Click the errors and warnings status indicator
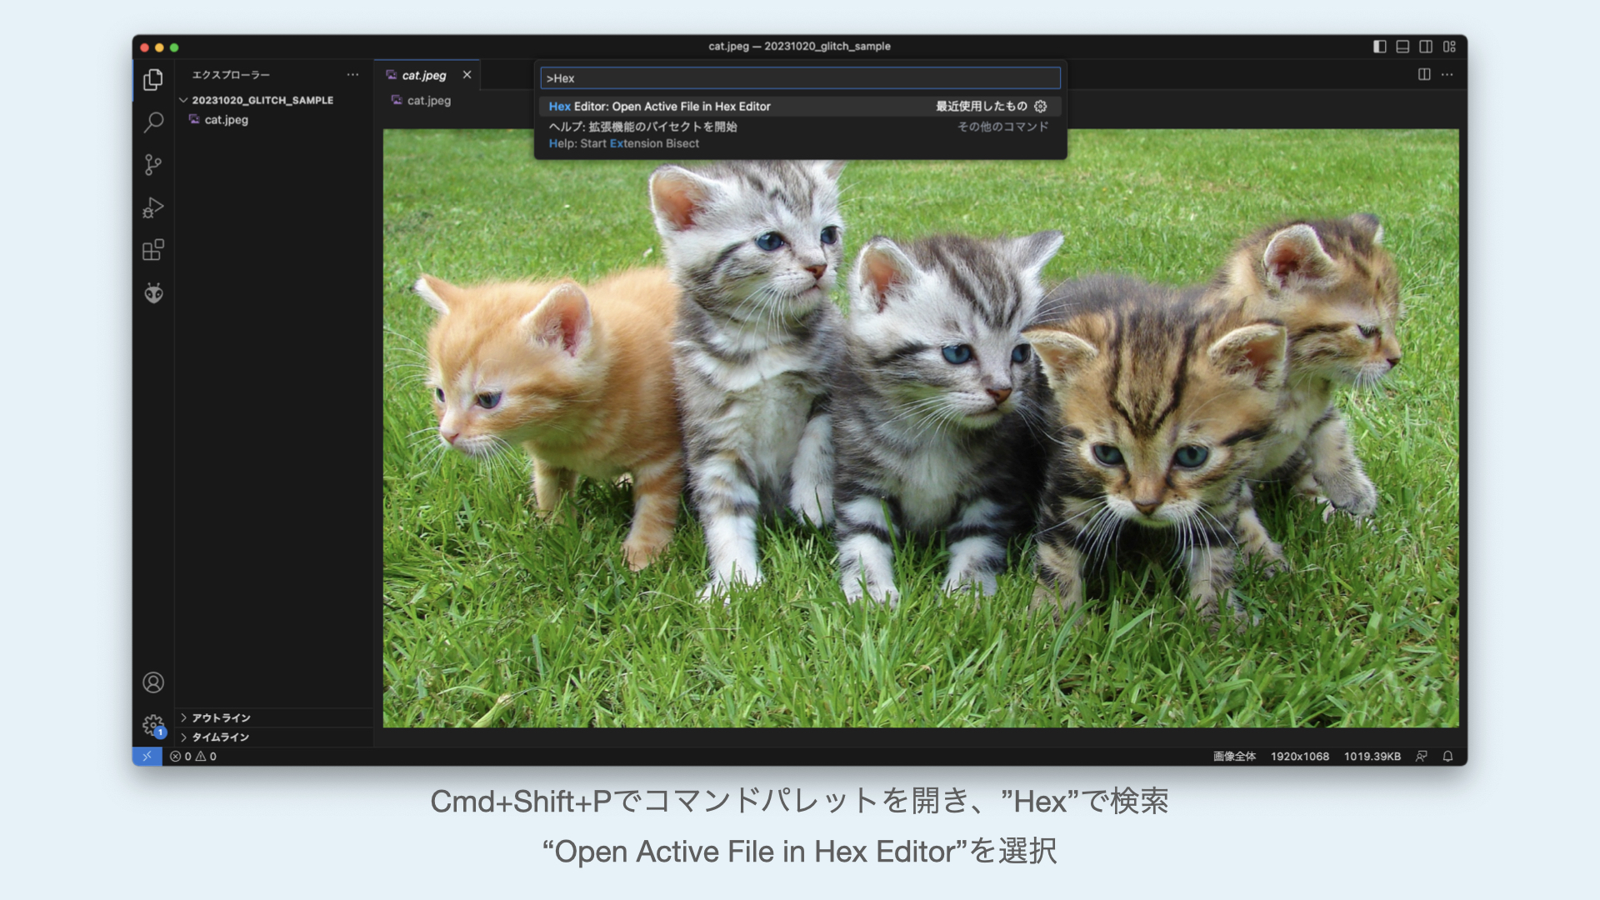Screen dimensions: 1600x900 click(x=193, y=757)
